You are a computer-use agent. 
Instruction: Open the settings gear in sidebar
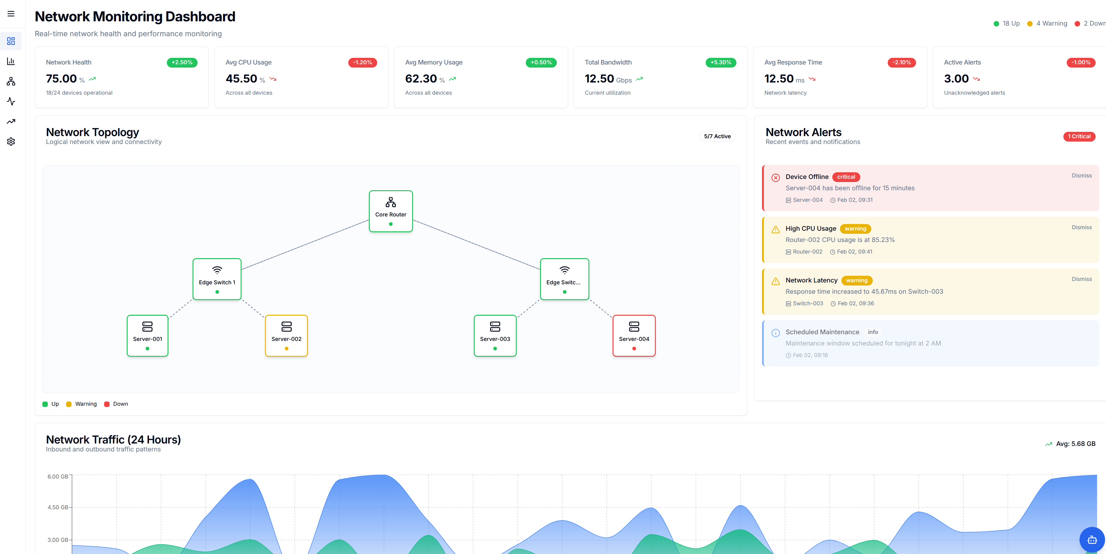[x=11, y=142]
